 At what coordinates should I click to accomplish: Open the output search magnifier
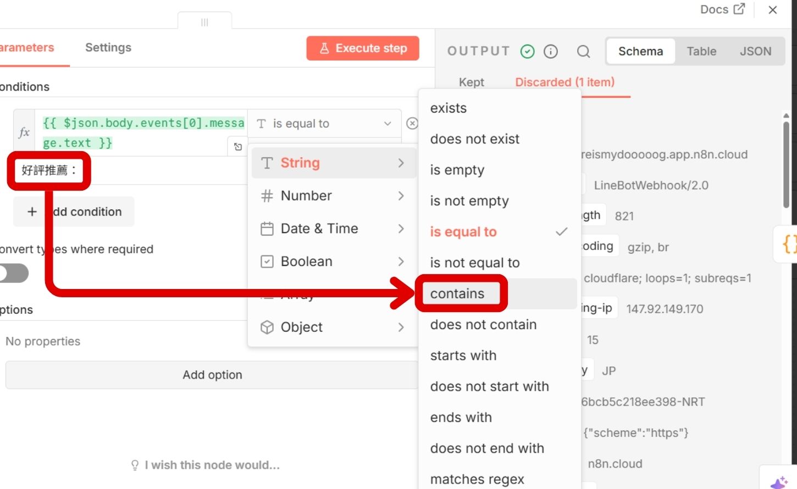583,52
